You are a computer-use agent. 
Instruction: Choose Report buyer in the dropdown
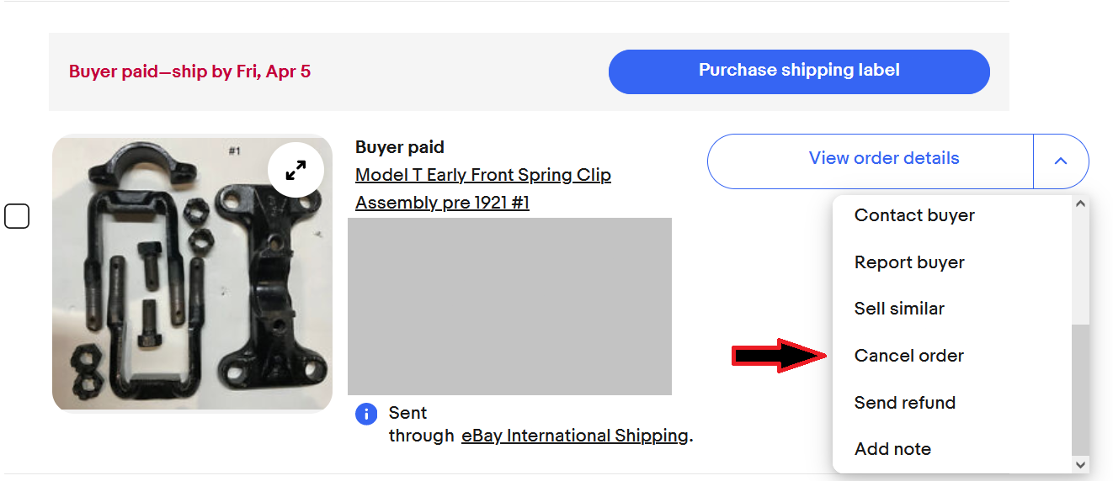coord(909,262)
